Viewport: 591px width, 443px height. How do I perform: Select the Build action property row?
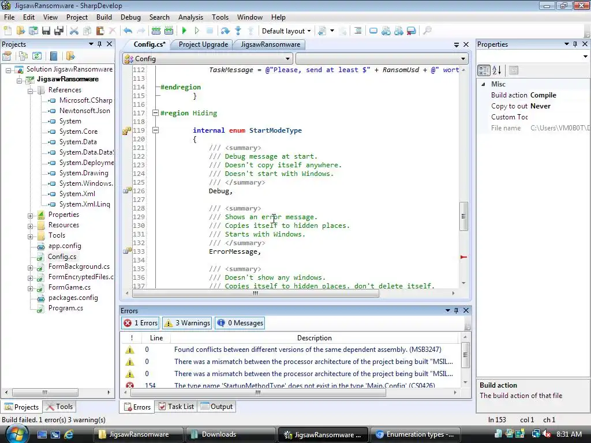pyautogui.click(x=533, y=95)
